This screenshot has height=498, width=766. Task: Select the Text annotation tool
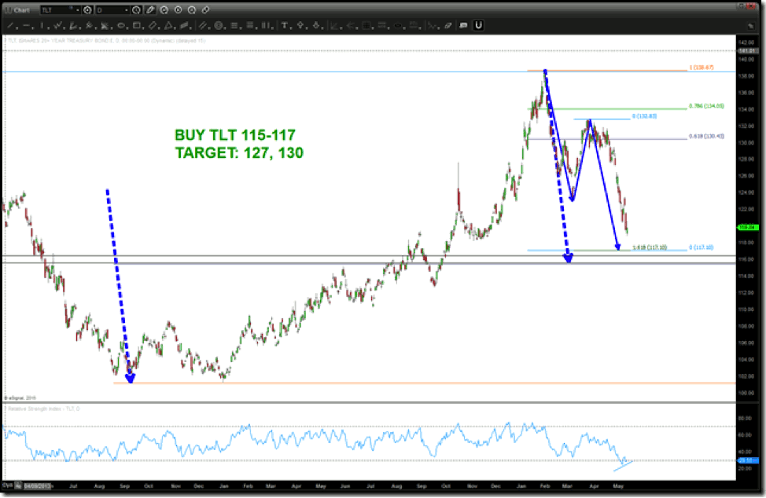tap(285, 26)
